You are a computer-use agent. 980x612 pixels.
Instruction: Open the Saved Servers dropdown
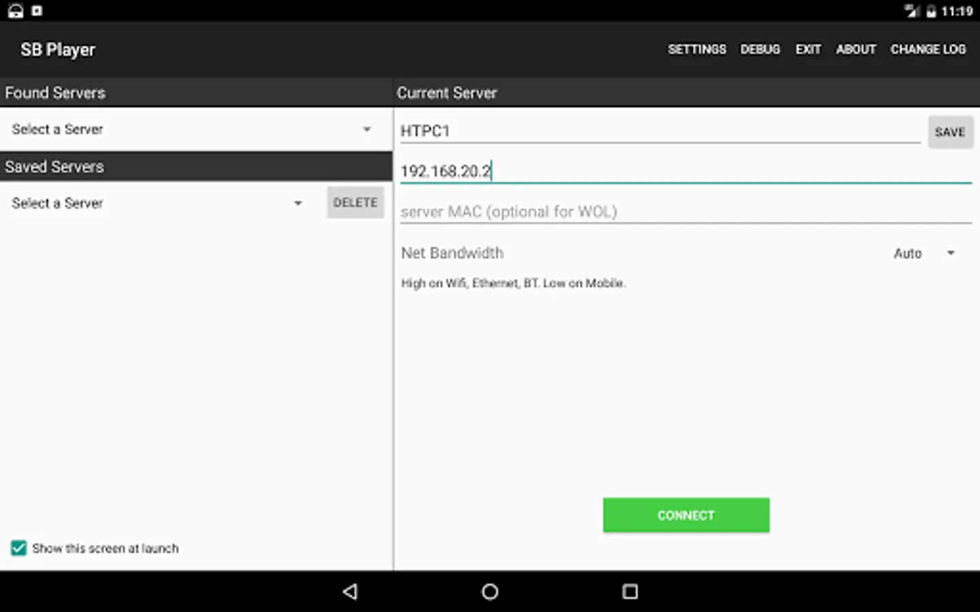pos(158,203)
